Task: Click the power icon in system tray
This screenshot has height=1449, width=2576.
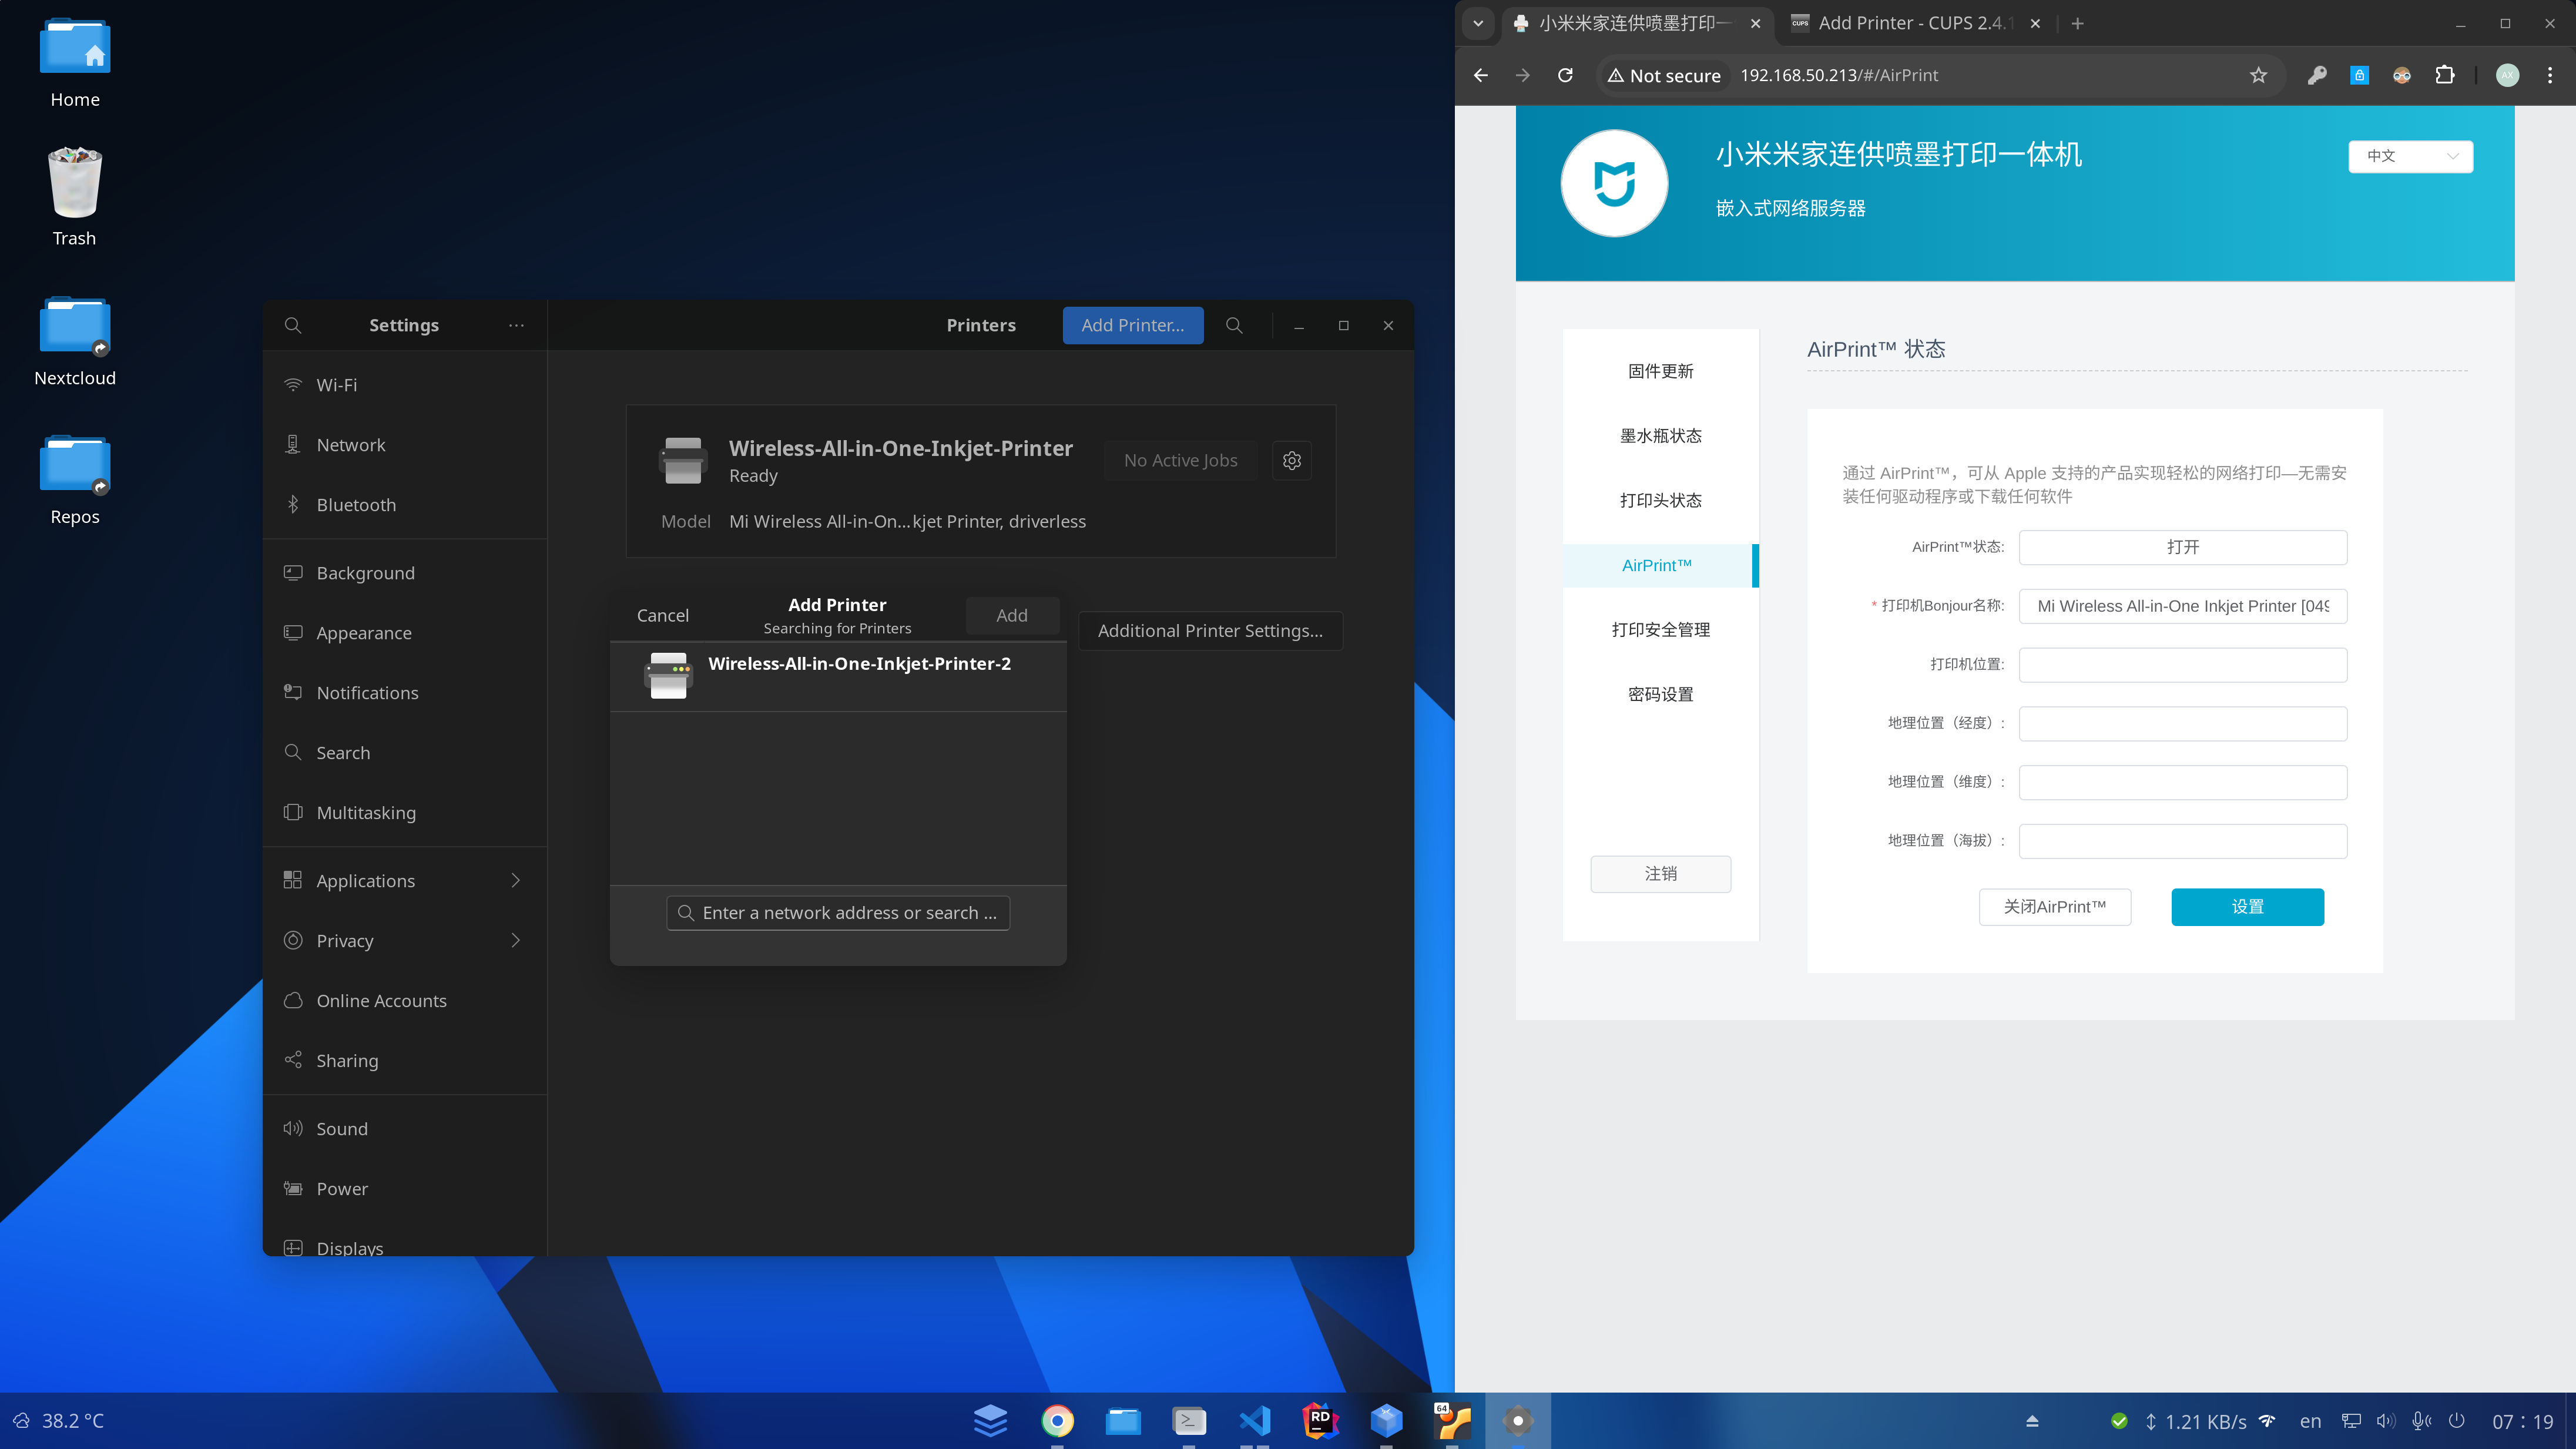Action: tap(2456, 1421)
